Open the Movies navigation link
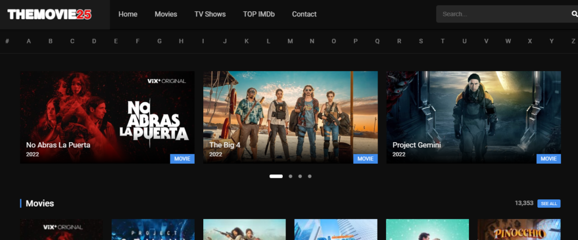The height and width of the screenshot is (240, 578). coord(166,14)
